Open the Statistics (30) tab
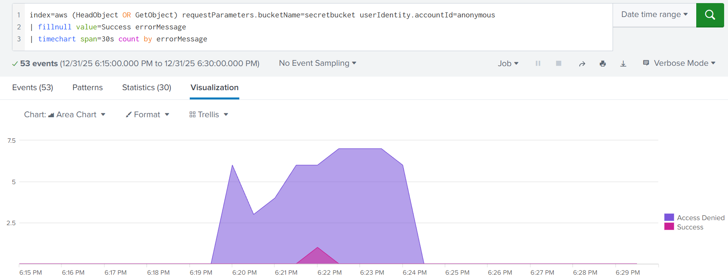The image size is (728, 277). click(147, 87)
